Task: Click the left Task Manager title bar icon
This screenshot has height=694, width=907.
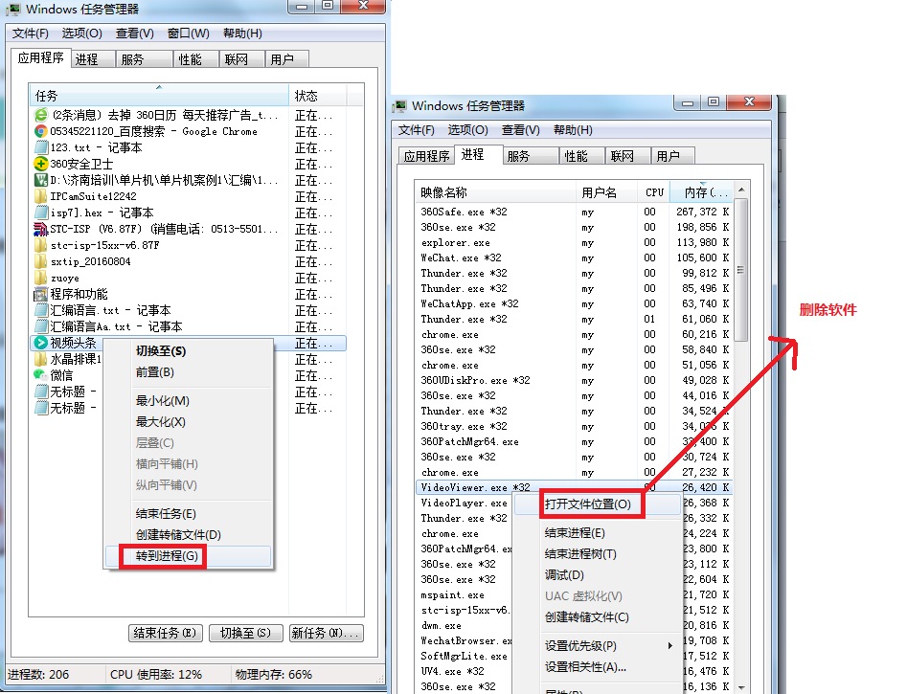Action: (13, 10)
